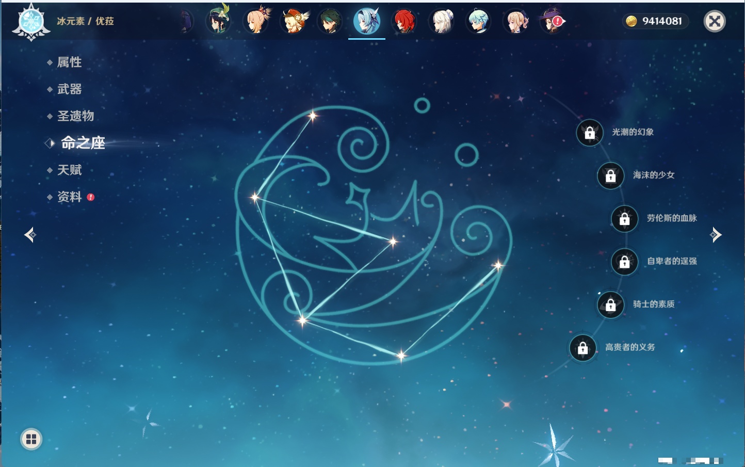
Task: Open locked constellation 光潮的幻象
Action: coord(590,133)
